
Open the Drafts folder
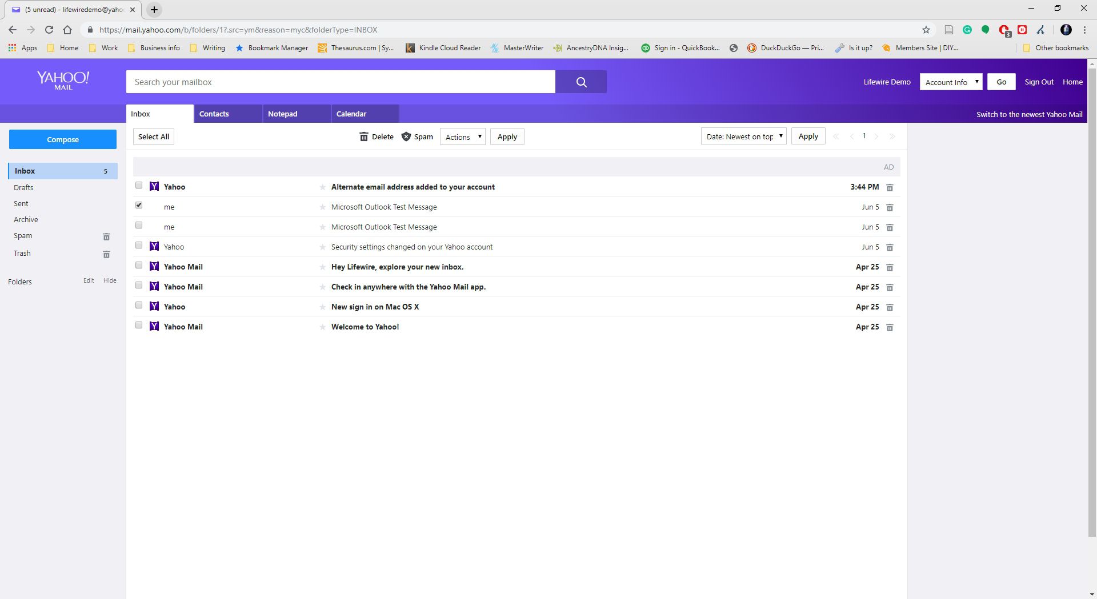pyautogui.click(x=23, y=187)
